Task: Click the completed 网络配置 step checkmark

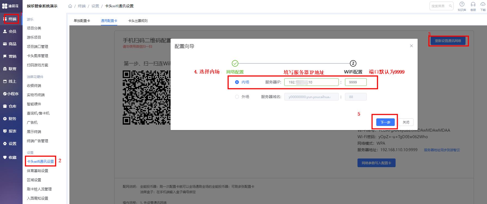Action: (x=235, y=63)
